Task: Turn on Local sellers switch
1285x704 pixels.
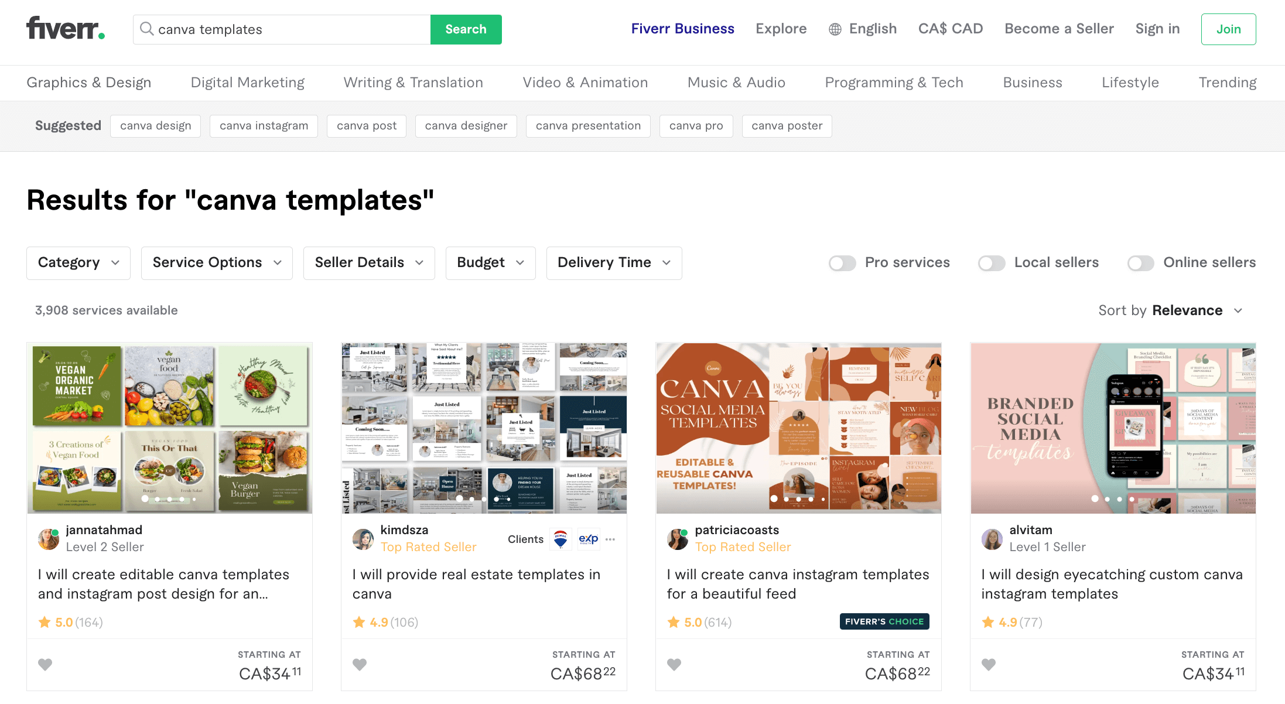Action: 992,263
